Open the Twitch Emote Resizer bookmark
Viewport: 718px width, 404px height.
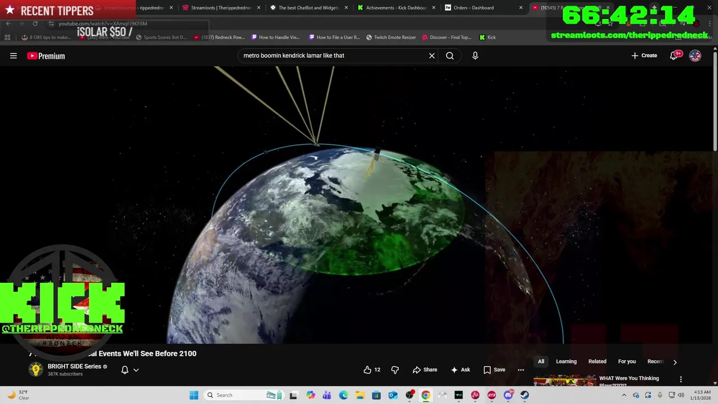pos(392,38)
